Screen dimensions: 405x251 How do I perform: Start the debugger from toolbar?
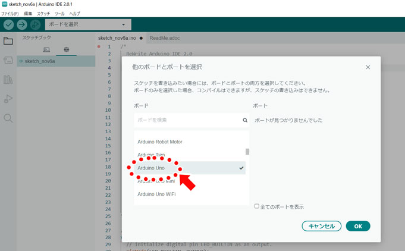pos(36,25)
